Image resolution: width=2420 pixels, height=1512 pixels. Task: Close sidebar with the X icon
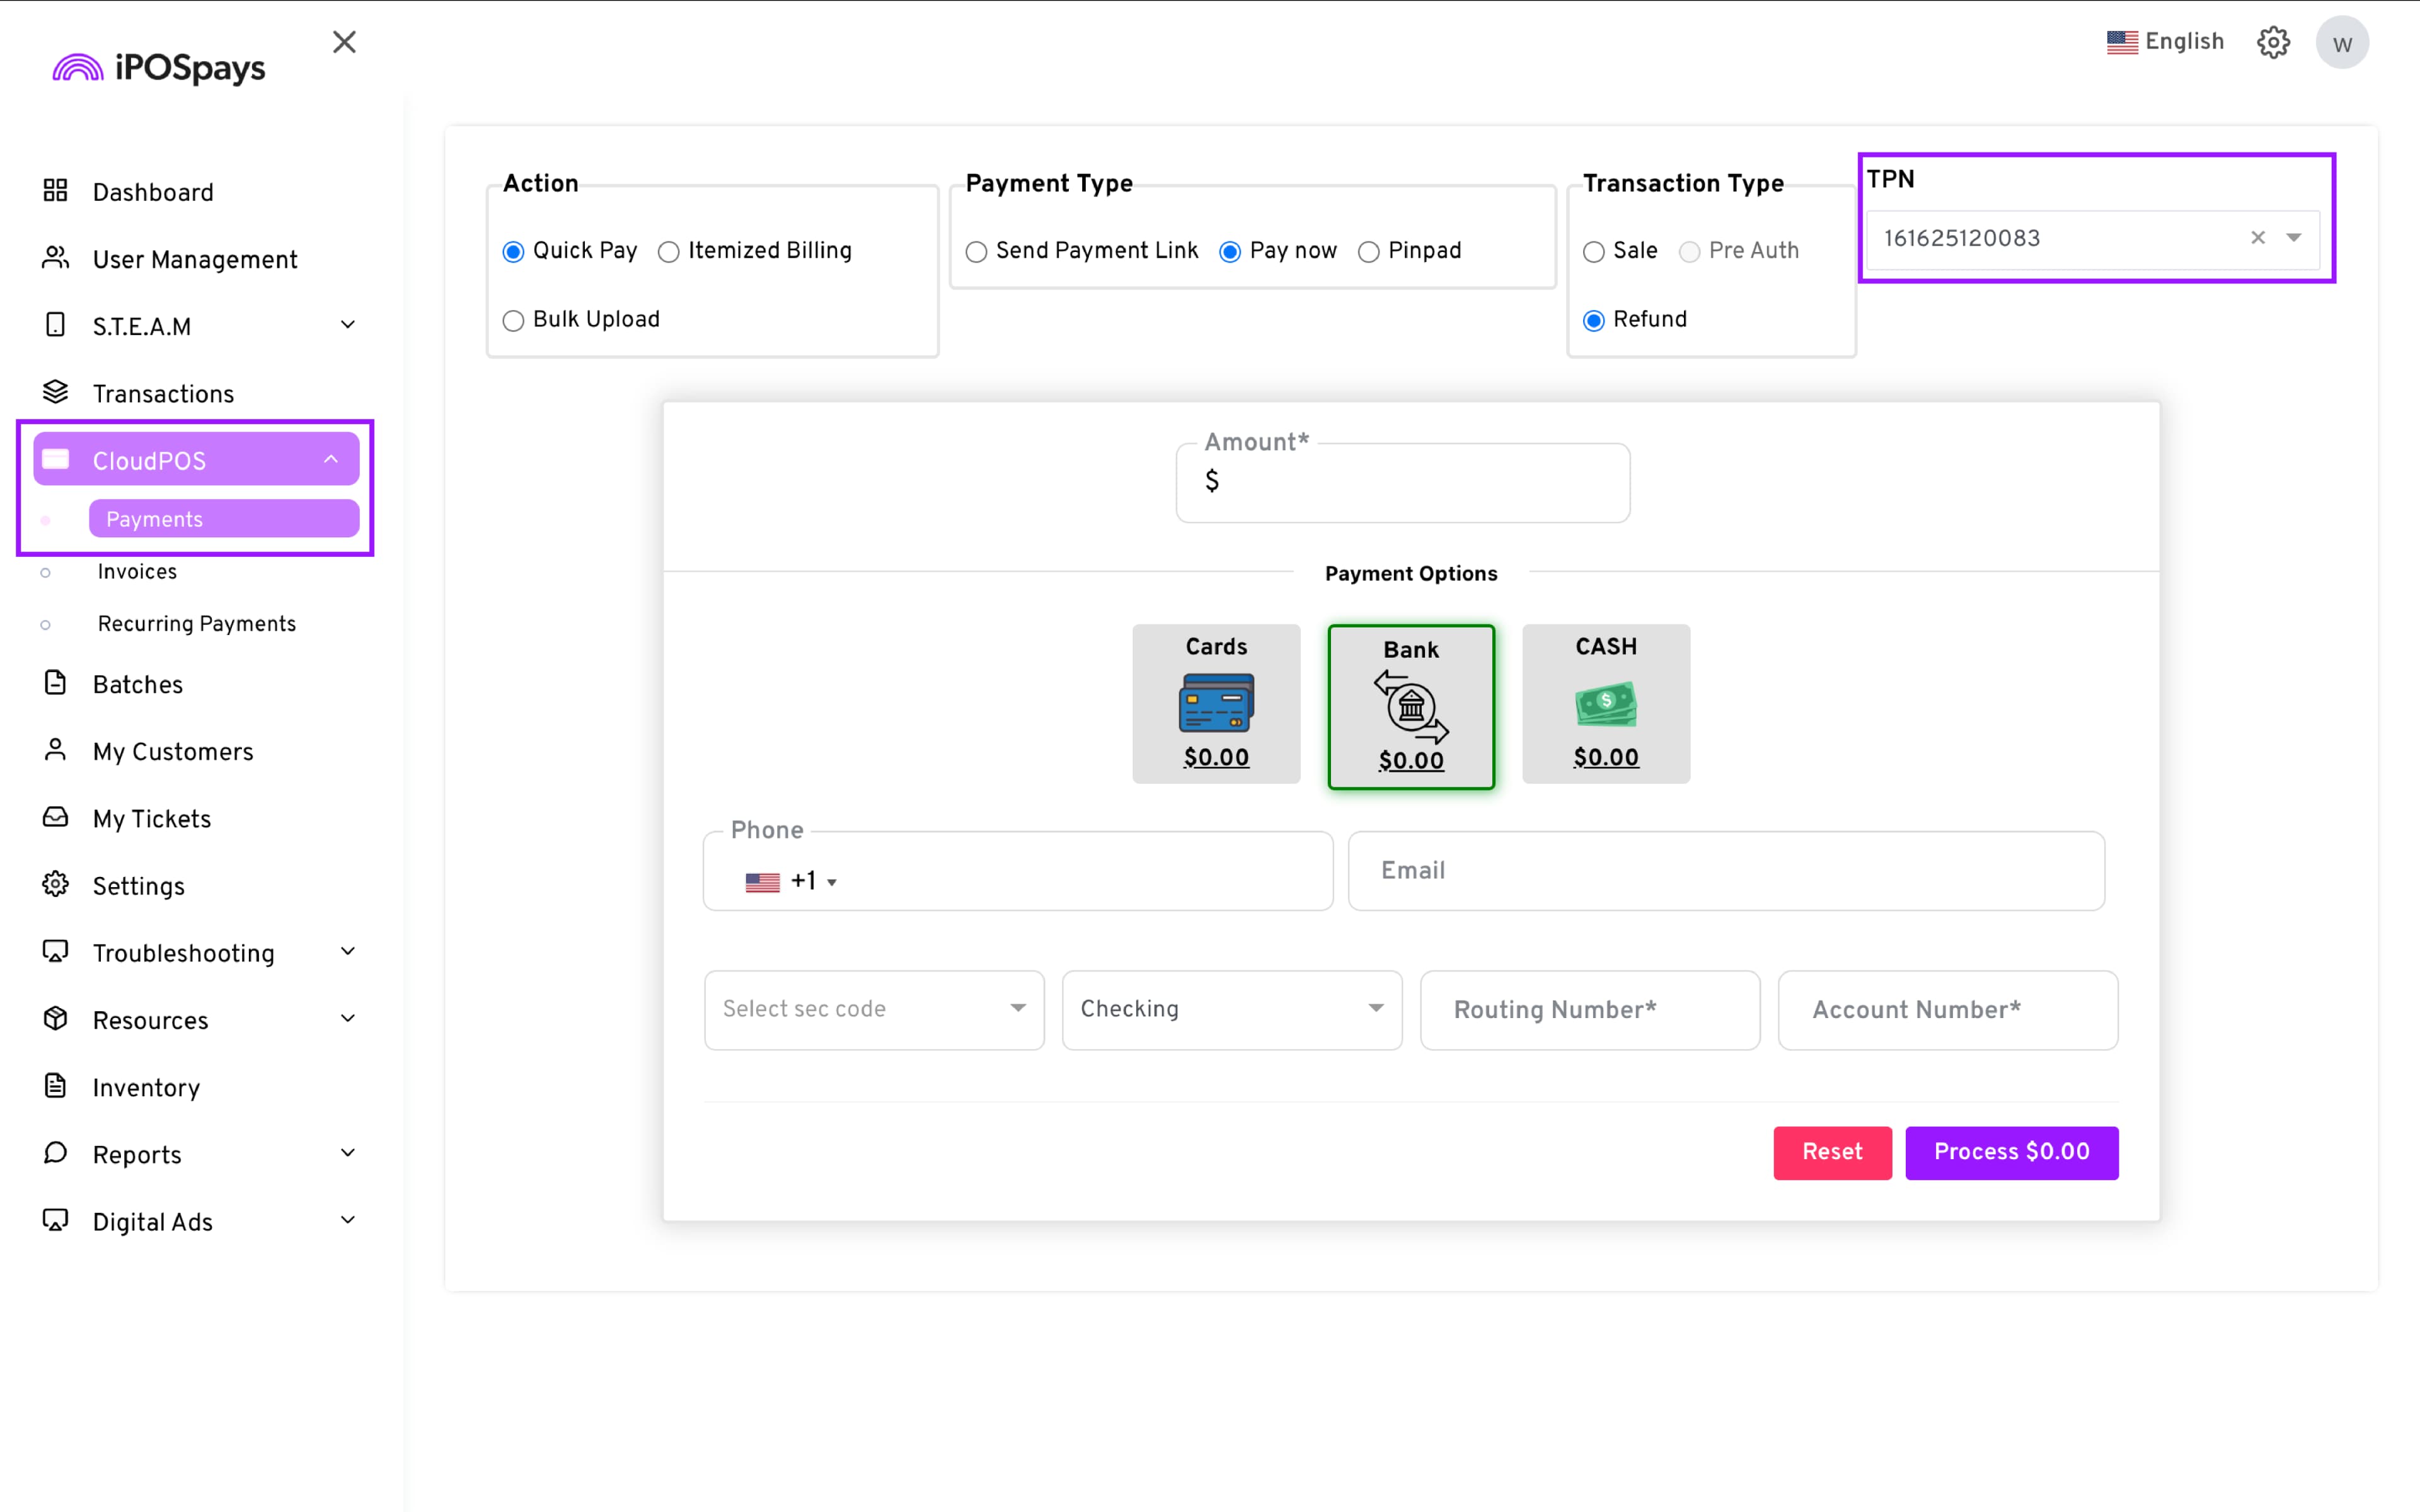(x=344, y=42)
